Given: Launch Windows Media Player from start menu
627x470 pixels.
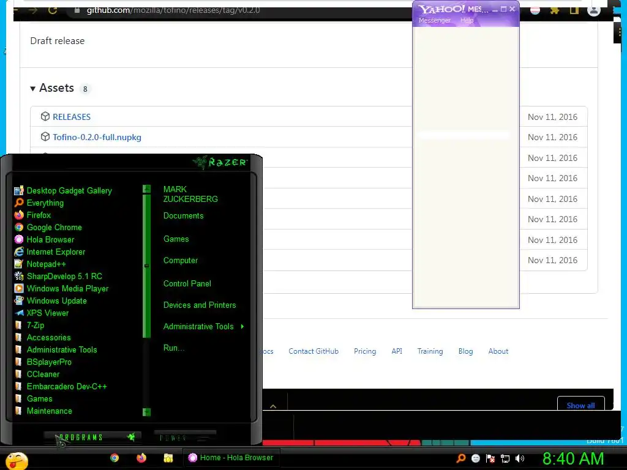Looking at the screenshot, I should tap(62, 289).
